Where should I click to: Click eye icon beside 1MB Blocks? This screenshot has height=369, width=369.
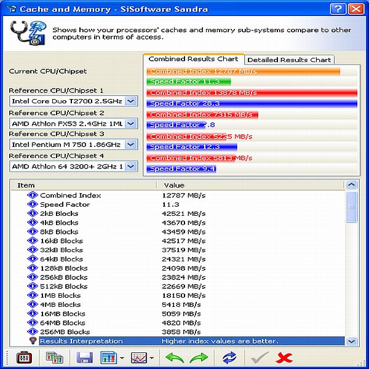click(x=33, y=295)
